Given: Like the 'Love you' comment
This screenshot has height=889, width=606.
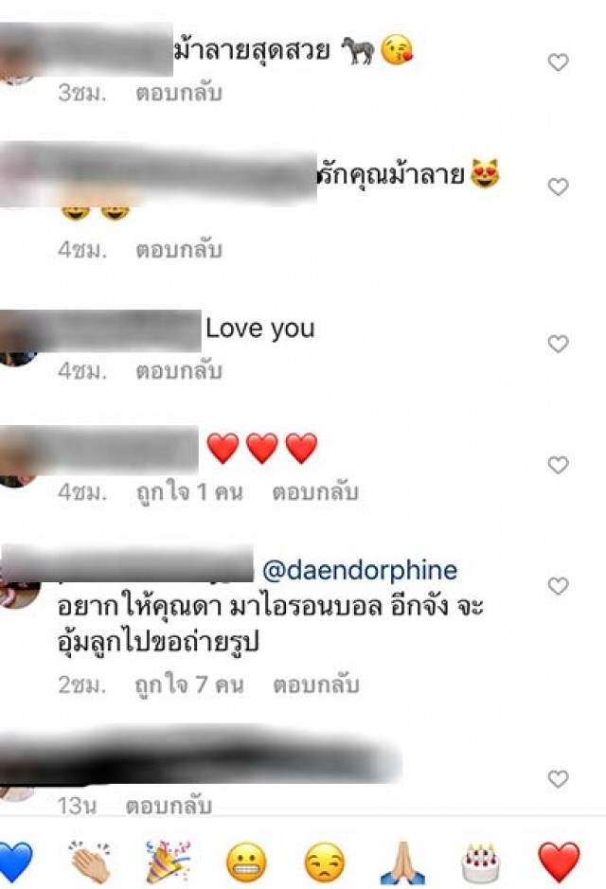Looking at the screenshot, I should pos(559,344).
